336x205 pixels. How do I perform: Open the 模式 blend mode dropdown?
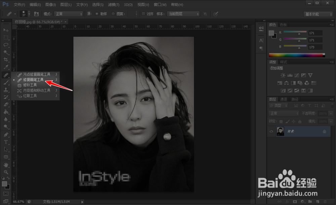point(69,14)
